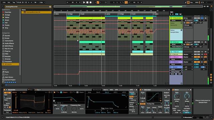The height and width of the screenshot is (120, 214).
Task: Toggle computer MIDI keyboard icon
Action: (x=188, y=2)
